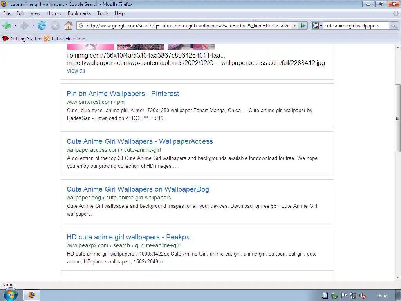Click the www.pinterest.com › pin URL text
The width and height of the screenshot is (401, 301).
point(96,102)
